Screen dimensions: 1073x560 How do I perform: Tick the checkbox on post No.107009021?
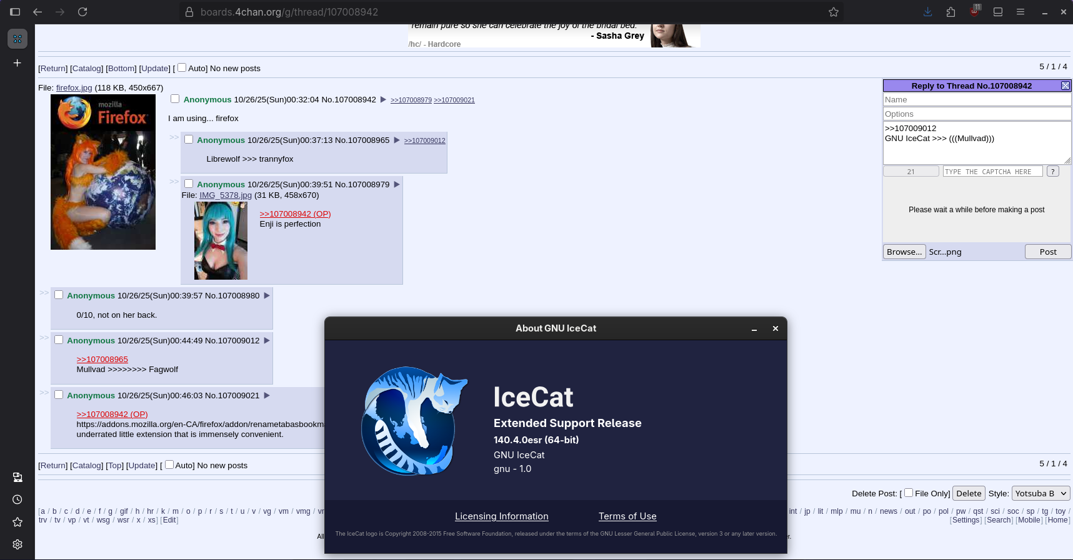pyautogui.click(x=59, y=395)
